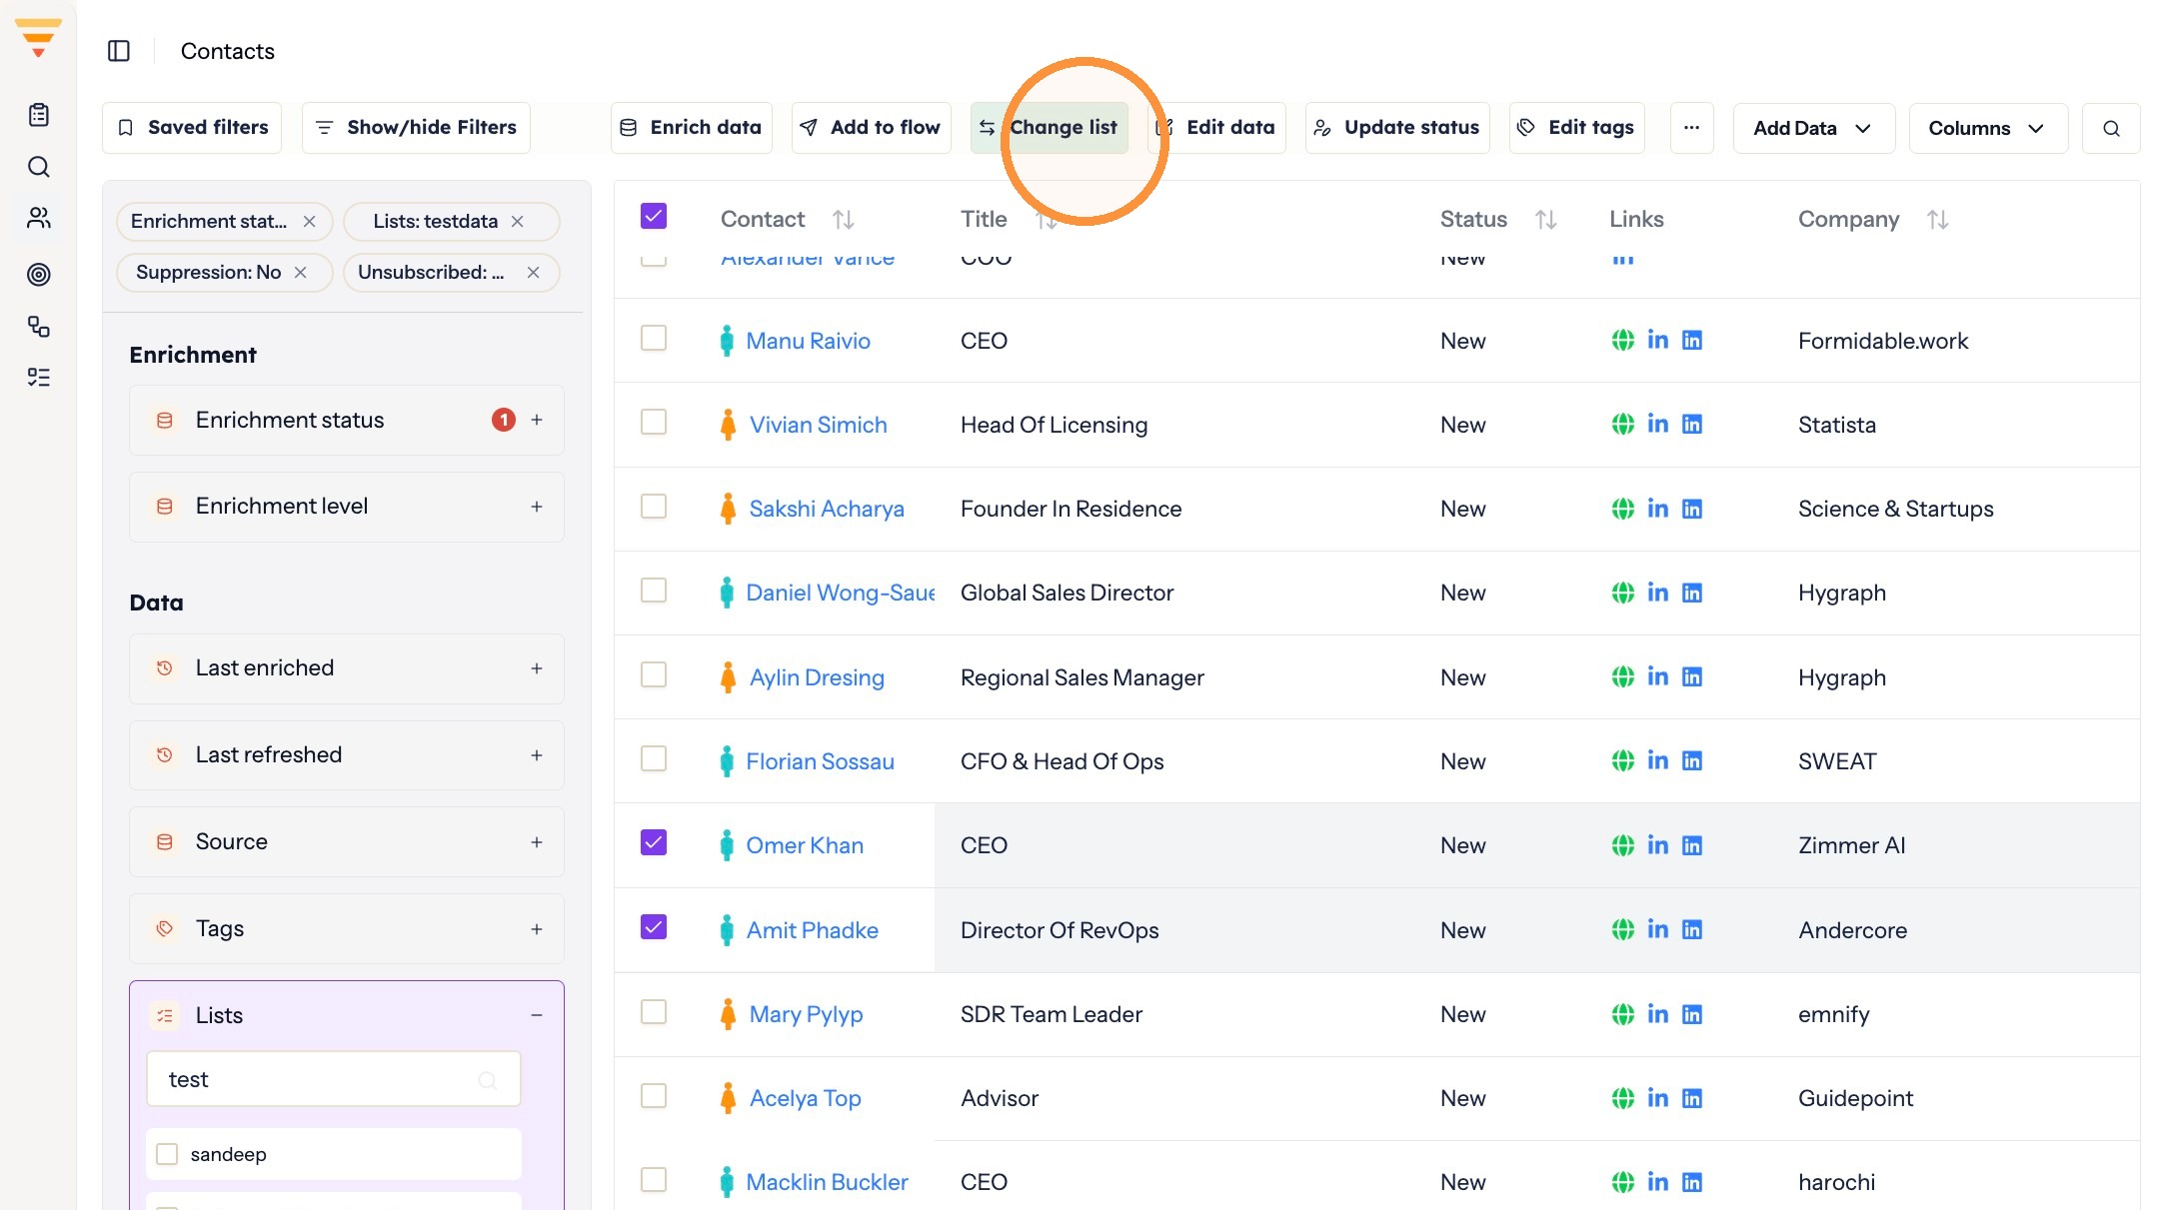
Task: Open the contacts people icon in sidebar
Action: click(39, 218)
